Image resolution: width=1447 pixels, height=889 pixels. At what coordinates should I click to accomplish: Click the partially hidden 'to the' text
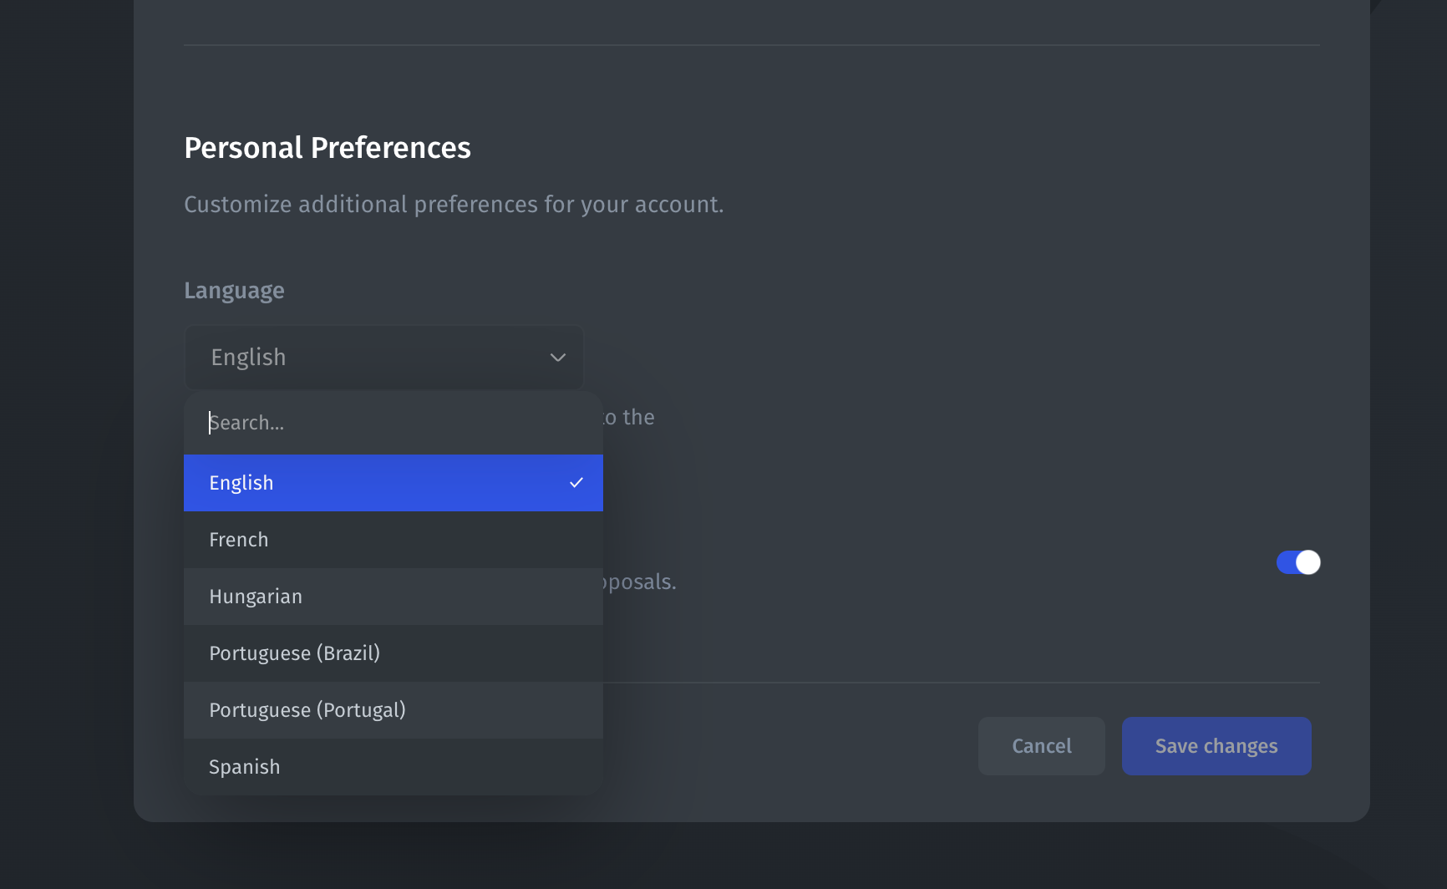pos(629,417)
